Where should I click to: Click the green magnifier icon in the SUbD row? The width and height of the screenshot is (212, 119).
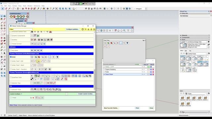(36, 57)
